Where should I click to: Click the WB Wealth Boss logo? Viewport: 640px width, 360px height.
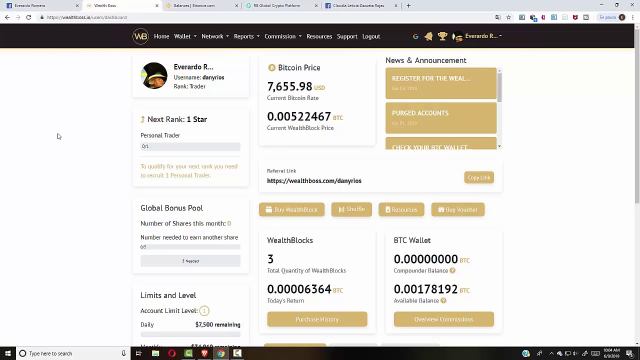pos(140,36)
